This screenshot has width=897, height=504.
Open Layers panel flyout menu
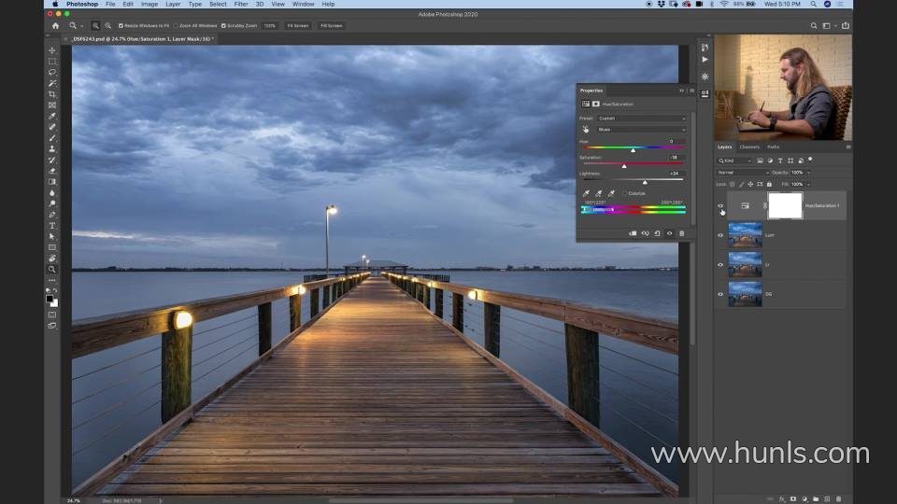click(847, 147)
